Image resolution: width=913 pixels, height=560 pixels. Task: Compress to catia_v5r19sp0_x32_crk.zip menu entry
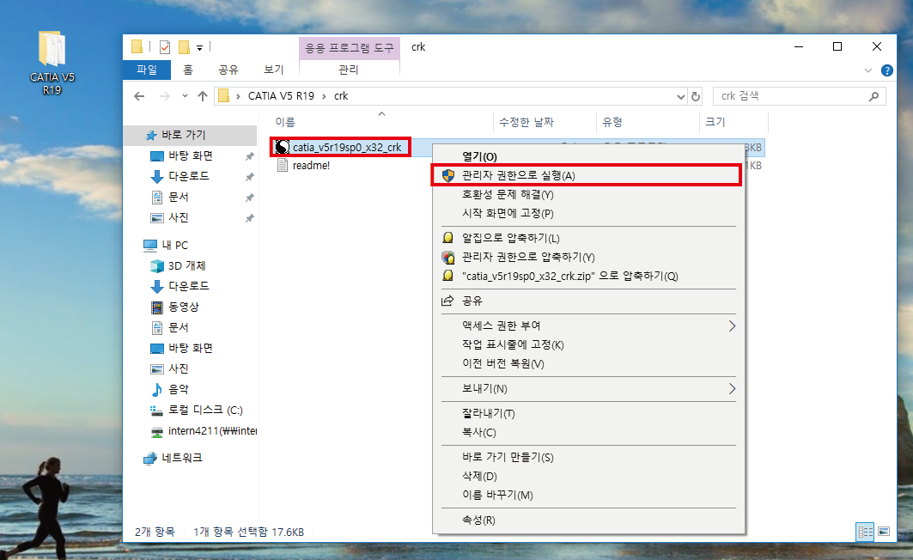click(x=588, y=276)
